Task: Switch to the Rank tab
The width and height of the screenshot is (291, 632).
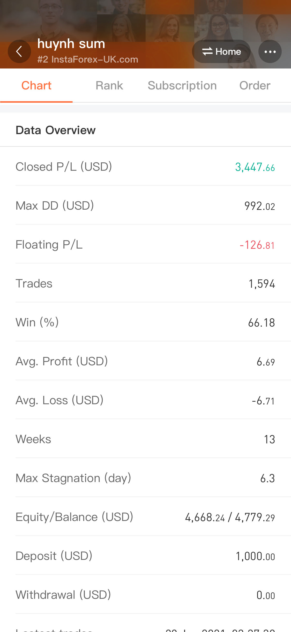Action: (x=109, y=85)
